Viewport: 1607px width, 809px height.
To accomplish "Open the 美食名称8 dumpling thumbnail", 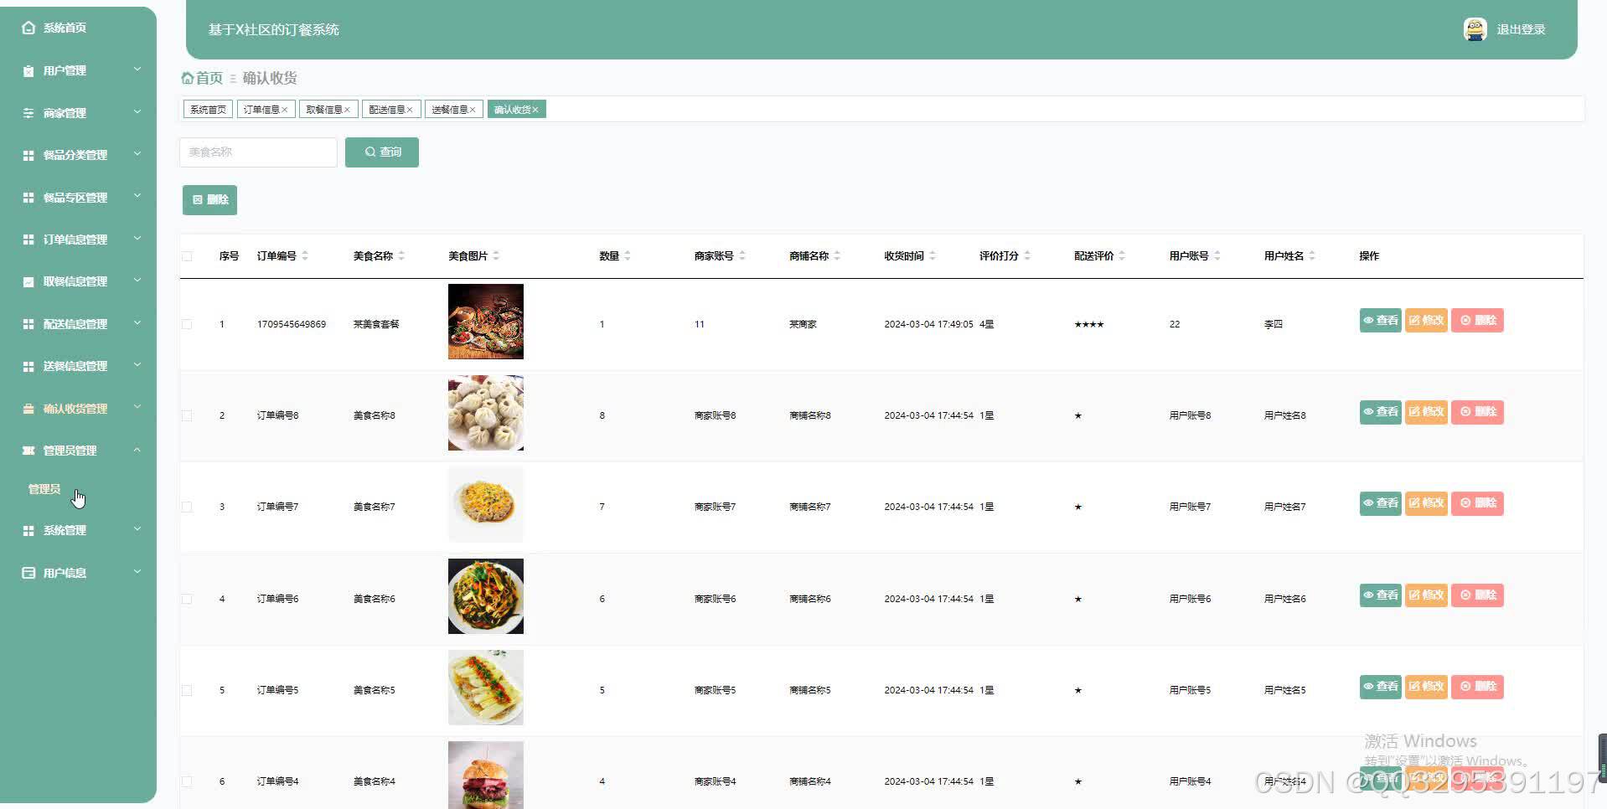I will click(486, 413).
